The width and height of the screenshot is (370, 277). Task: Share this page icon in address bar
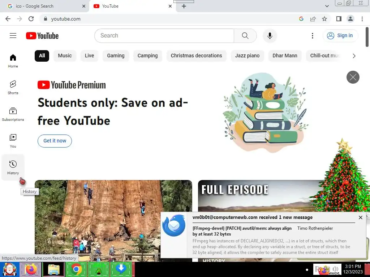tap(313, 19)
